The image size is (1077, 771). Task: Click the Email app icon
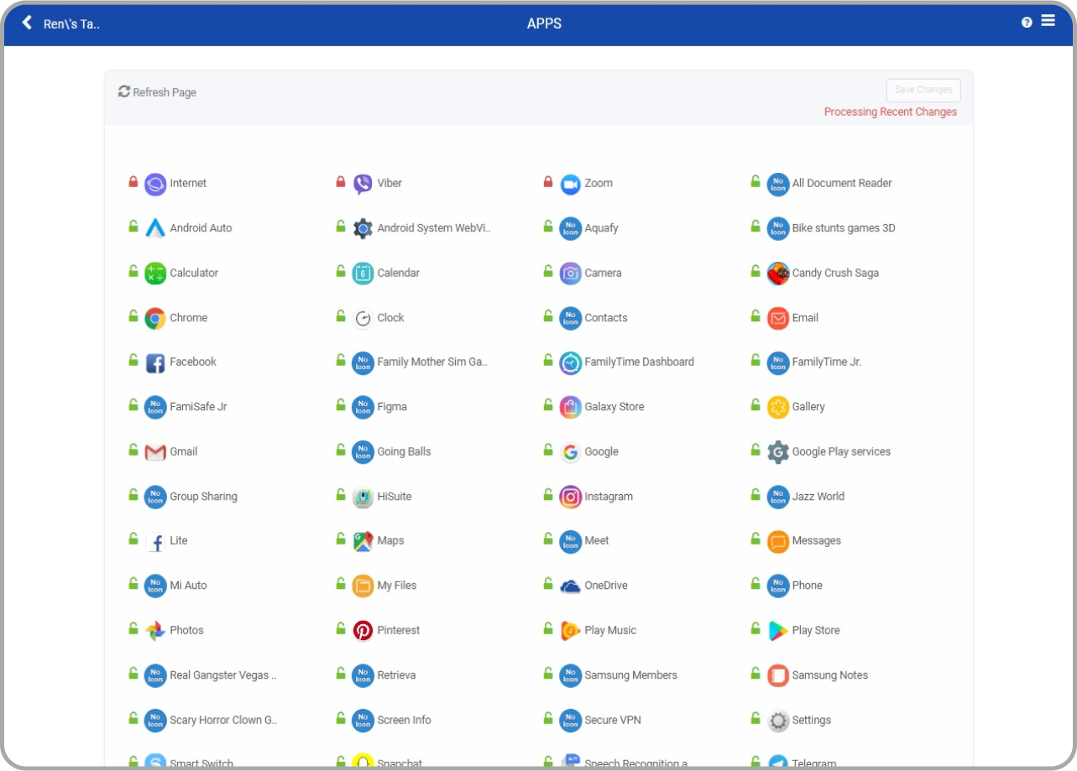pos(778,318)
